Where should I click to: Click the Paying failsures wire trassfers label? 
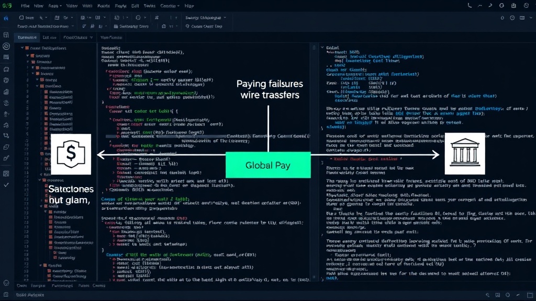coord(270,89)
